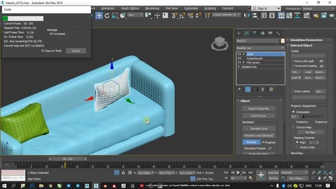Click Remove Modifier trash icon
The height and width of the screenshot is (189, 336).
(262, 89)
